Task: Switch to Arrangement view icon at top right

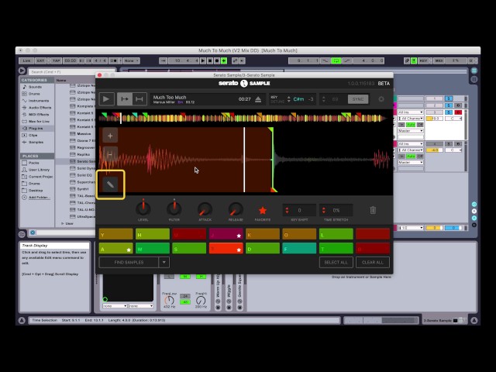Action: click(474, 71)
